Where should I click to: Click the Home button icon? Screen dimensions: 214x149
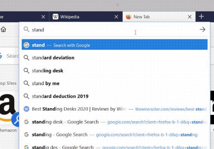pos(3,30)
